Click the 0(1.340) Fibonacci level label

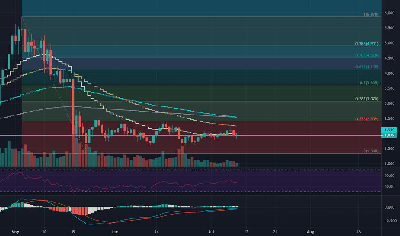371,151
